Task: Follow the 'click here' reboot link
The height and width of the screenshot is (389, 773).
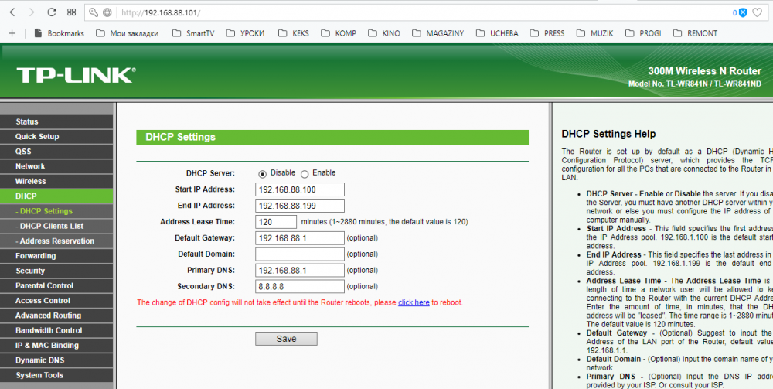Action: point(414,302)
